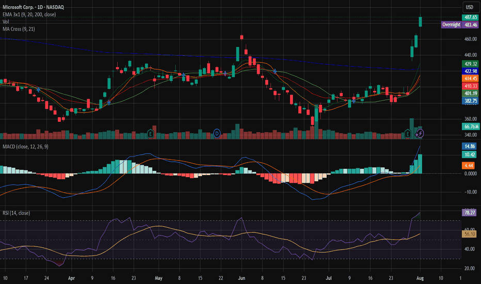
Task: Click the 460.00 price axis tick
Action: tap(471, 39)
